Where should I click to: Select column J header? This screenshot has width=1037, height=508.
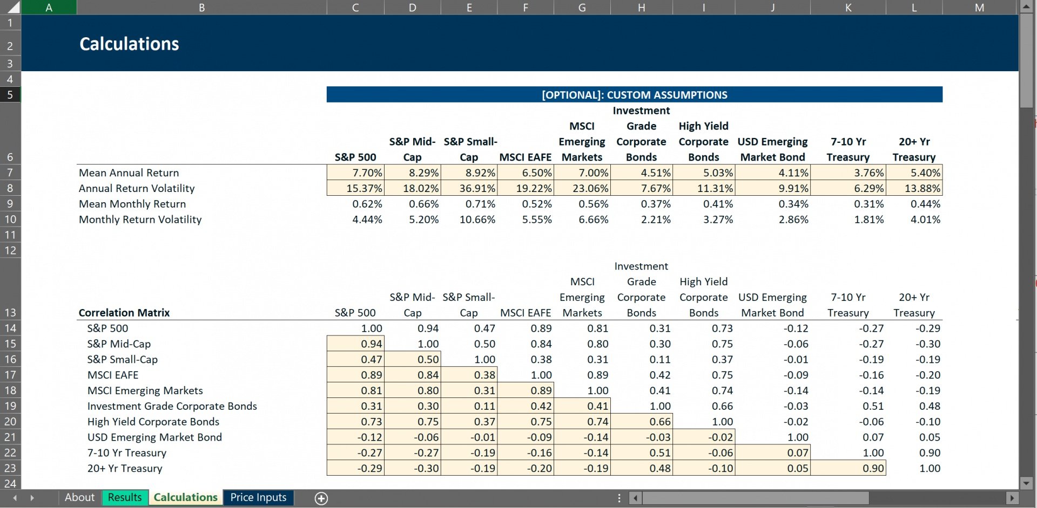coord(772,7)
